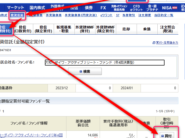
Task: Click the 2023/12 cell
Action: (62, 88)
